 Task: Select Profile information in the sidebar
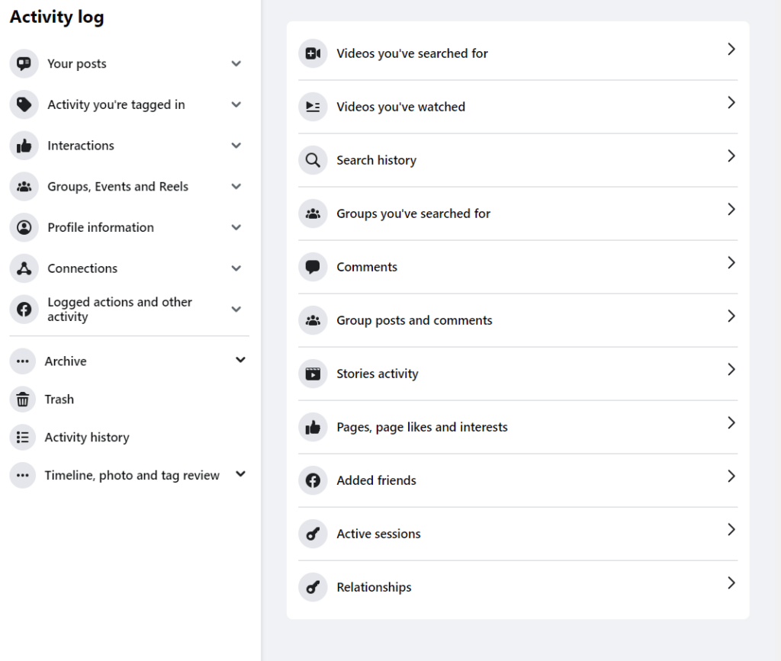tap(100, 227)
